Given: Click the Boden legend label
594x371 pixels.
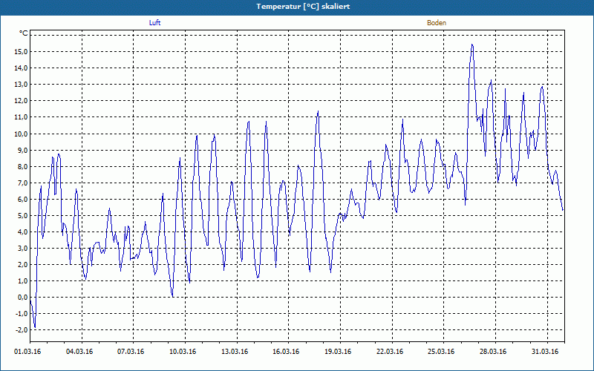Looking at the screenshot, I should [437, 23].
